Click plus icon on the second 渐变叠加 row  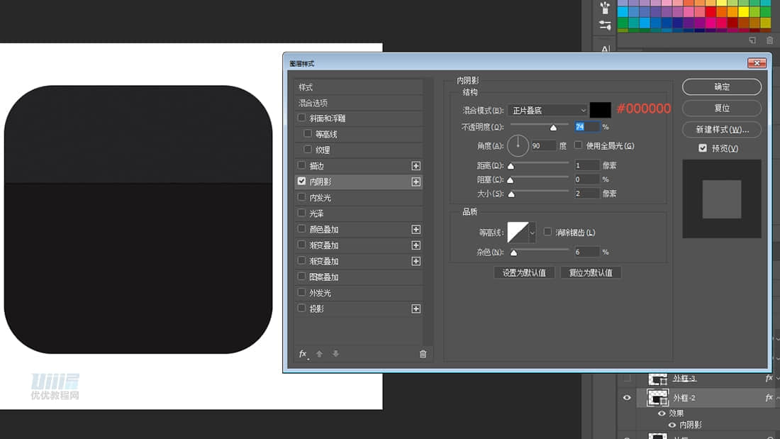(x=416, y=261)
